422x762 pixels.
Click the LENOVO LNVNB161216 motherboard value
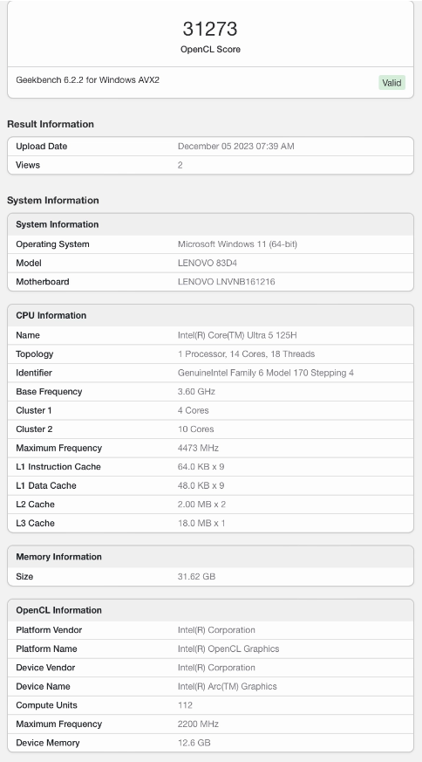pyautogui.click(x=227, y=282)
